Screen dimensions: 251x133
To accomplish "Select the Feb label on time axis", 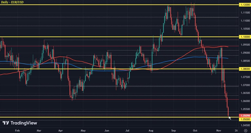I will pos(17,130).
